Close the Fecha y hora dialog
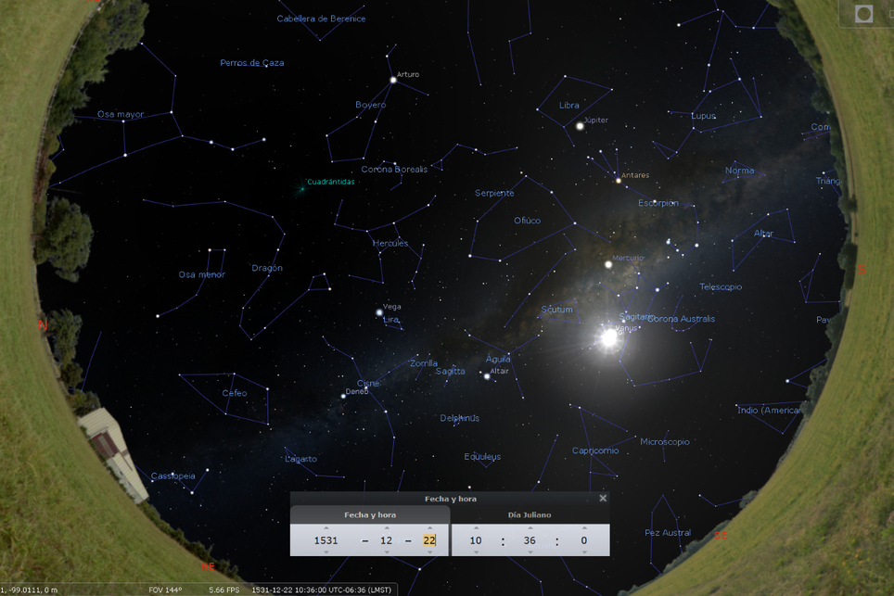The height and width of the screenshot is (596, 894). [603, 499]
